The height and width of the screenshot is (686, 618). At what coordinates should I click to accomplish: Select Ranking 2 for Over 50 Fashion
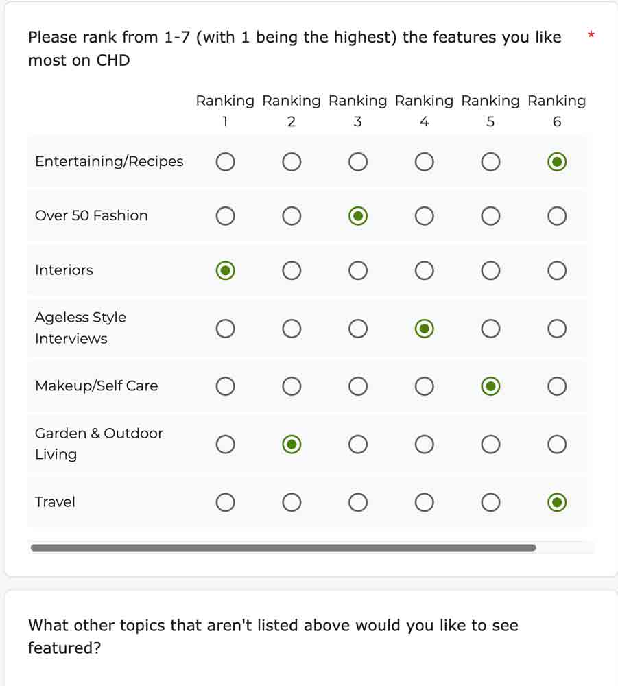292,215
